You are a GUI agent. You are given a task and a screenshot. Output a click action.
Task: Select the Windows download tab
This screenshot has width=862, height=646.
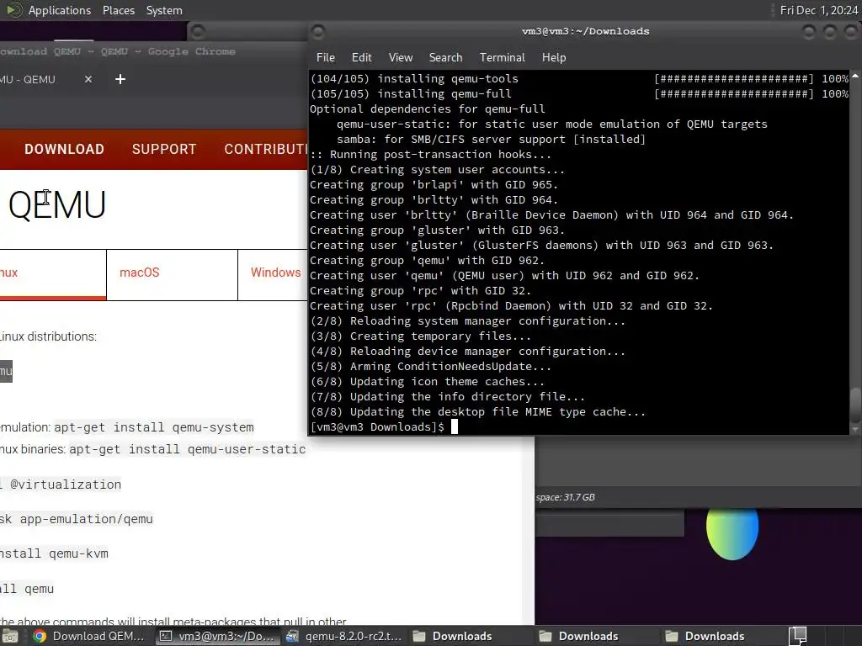click(274, 275)
